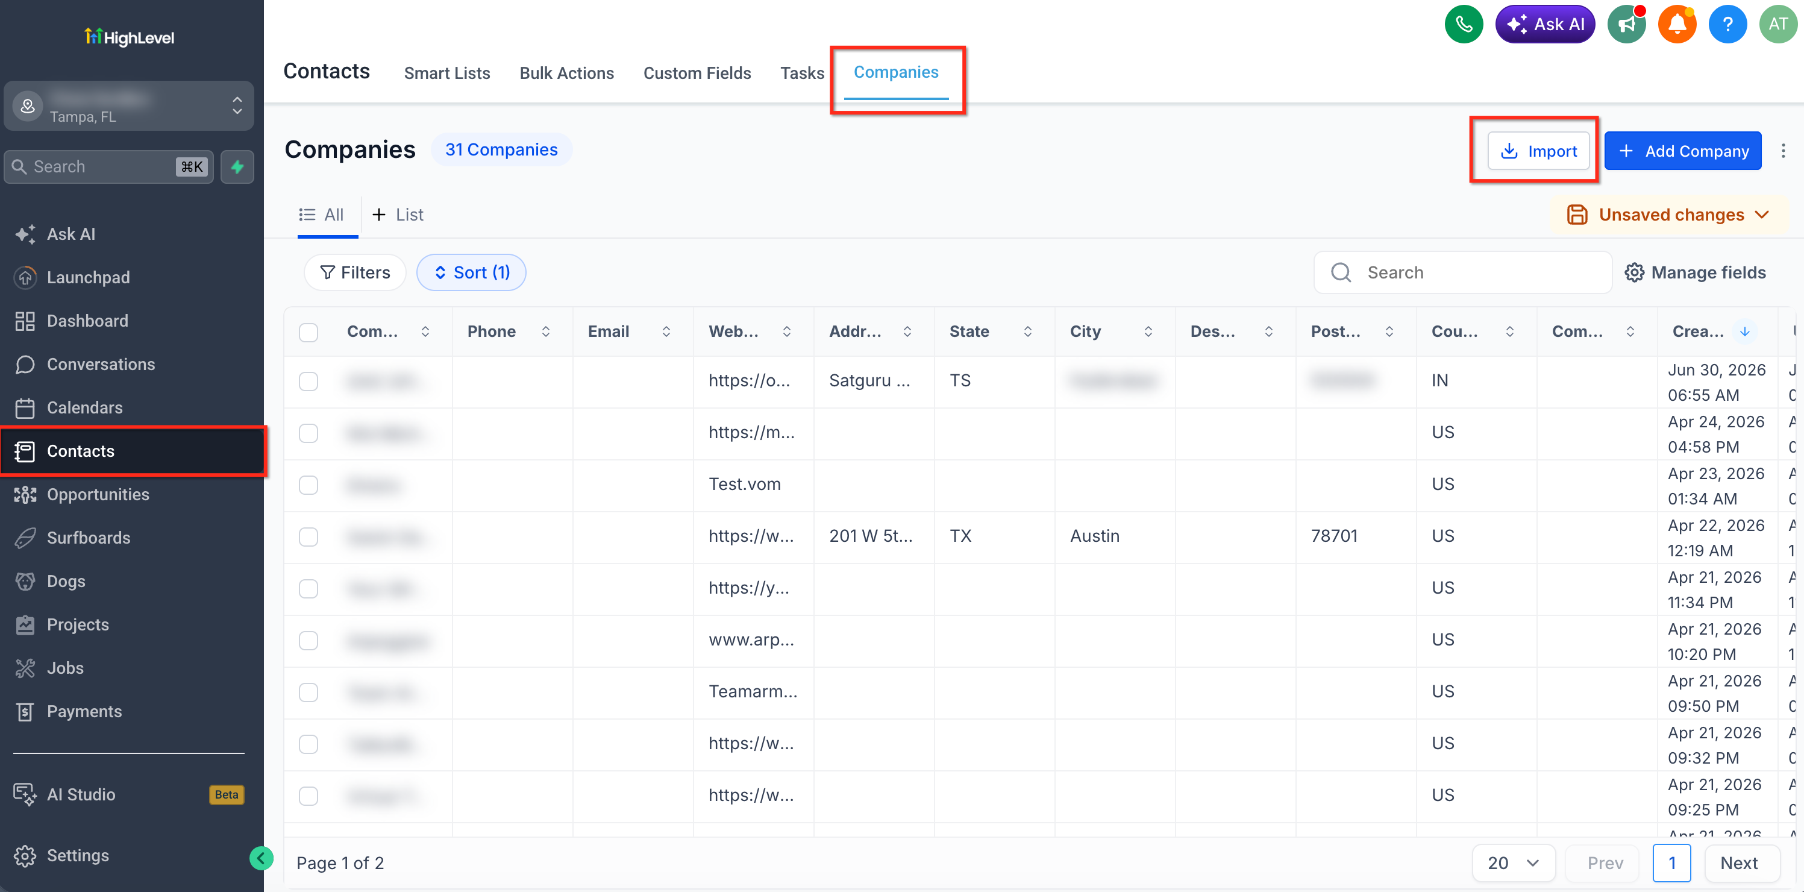This screenshot has width=1804, height=892.
Task: Click the Add Company button
Action: tap(1682, 151)
